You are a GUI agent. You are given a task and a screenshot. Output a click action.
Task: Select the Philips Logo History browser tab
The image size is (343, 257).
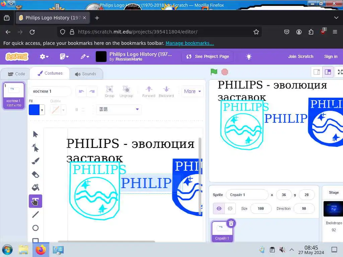pos(53,18)
